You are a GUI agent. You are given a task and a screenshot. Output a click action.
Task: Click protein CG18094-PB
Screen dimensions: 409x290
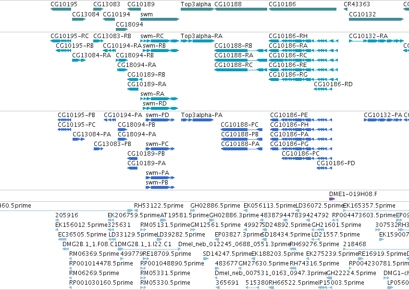[136, 125]
